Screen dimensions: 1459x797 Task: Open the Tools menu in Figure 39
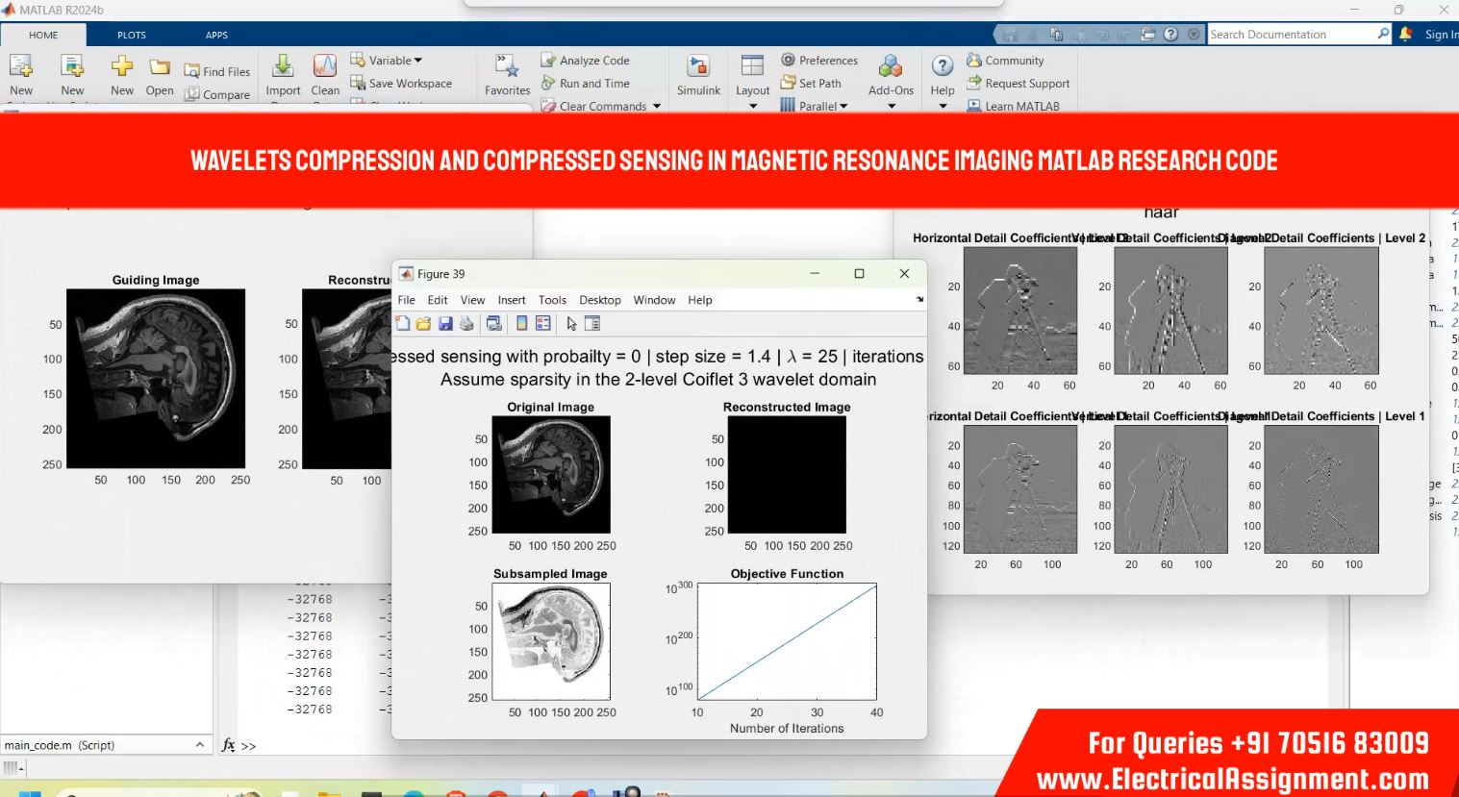pyautogui.click(x=552, y=300)
